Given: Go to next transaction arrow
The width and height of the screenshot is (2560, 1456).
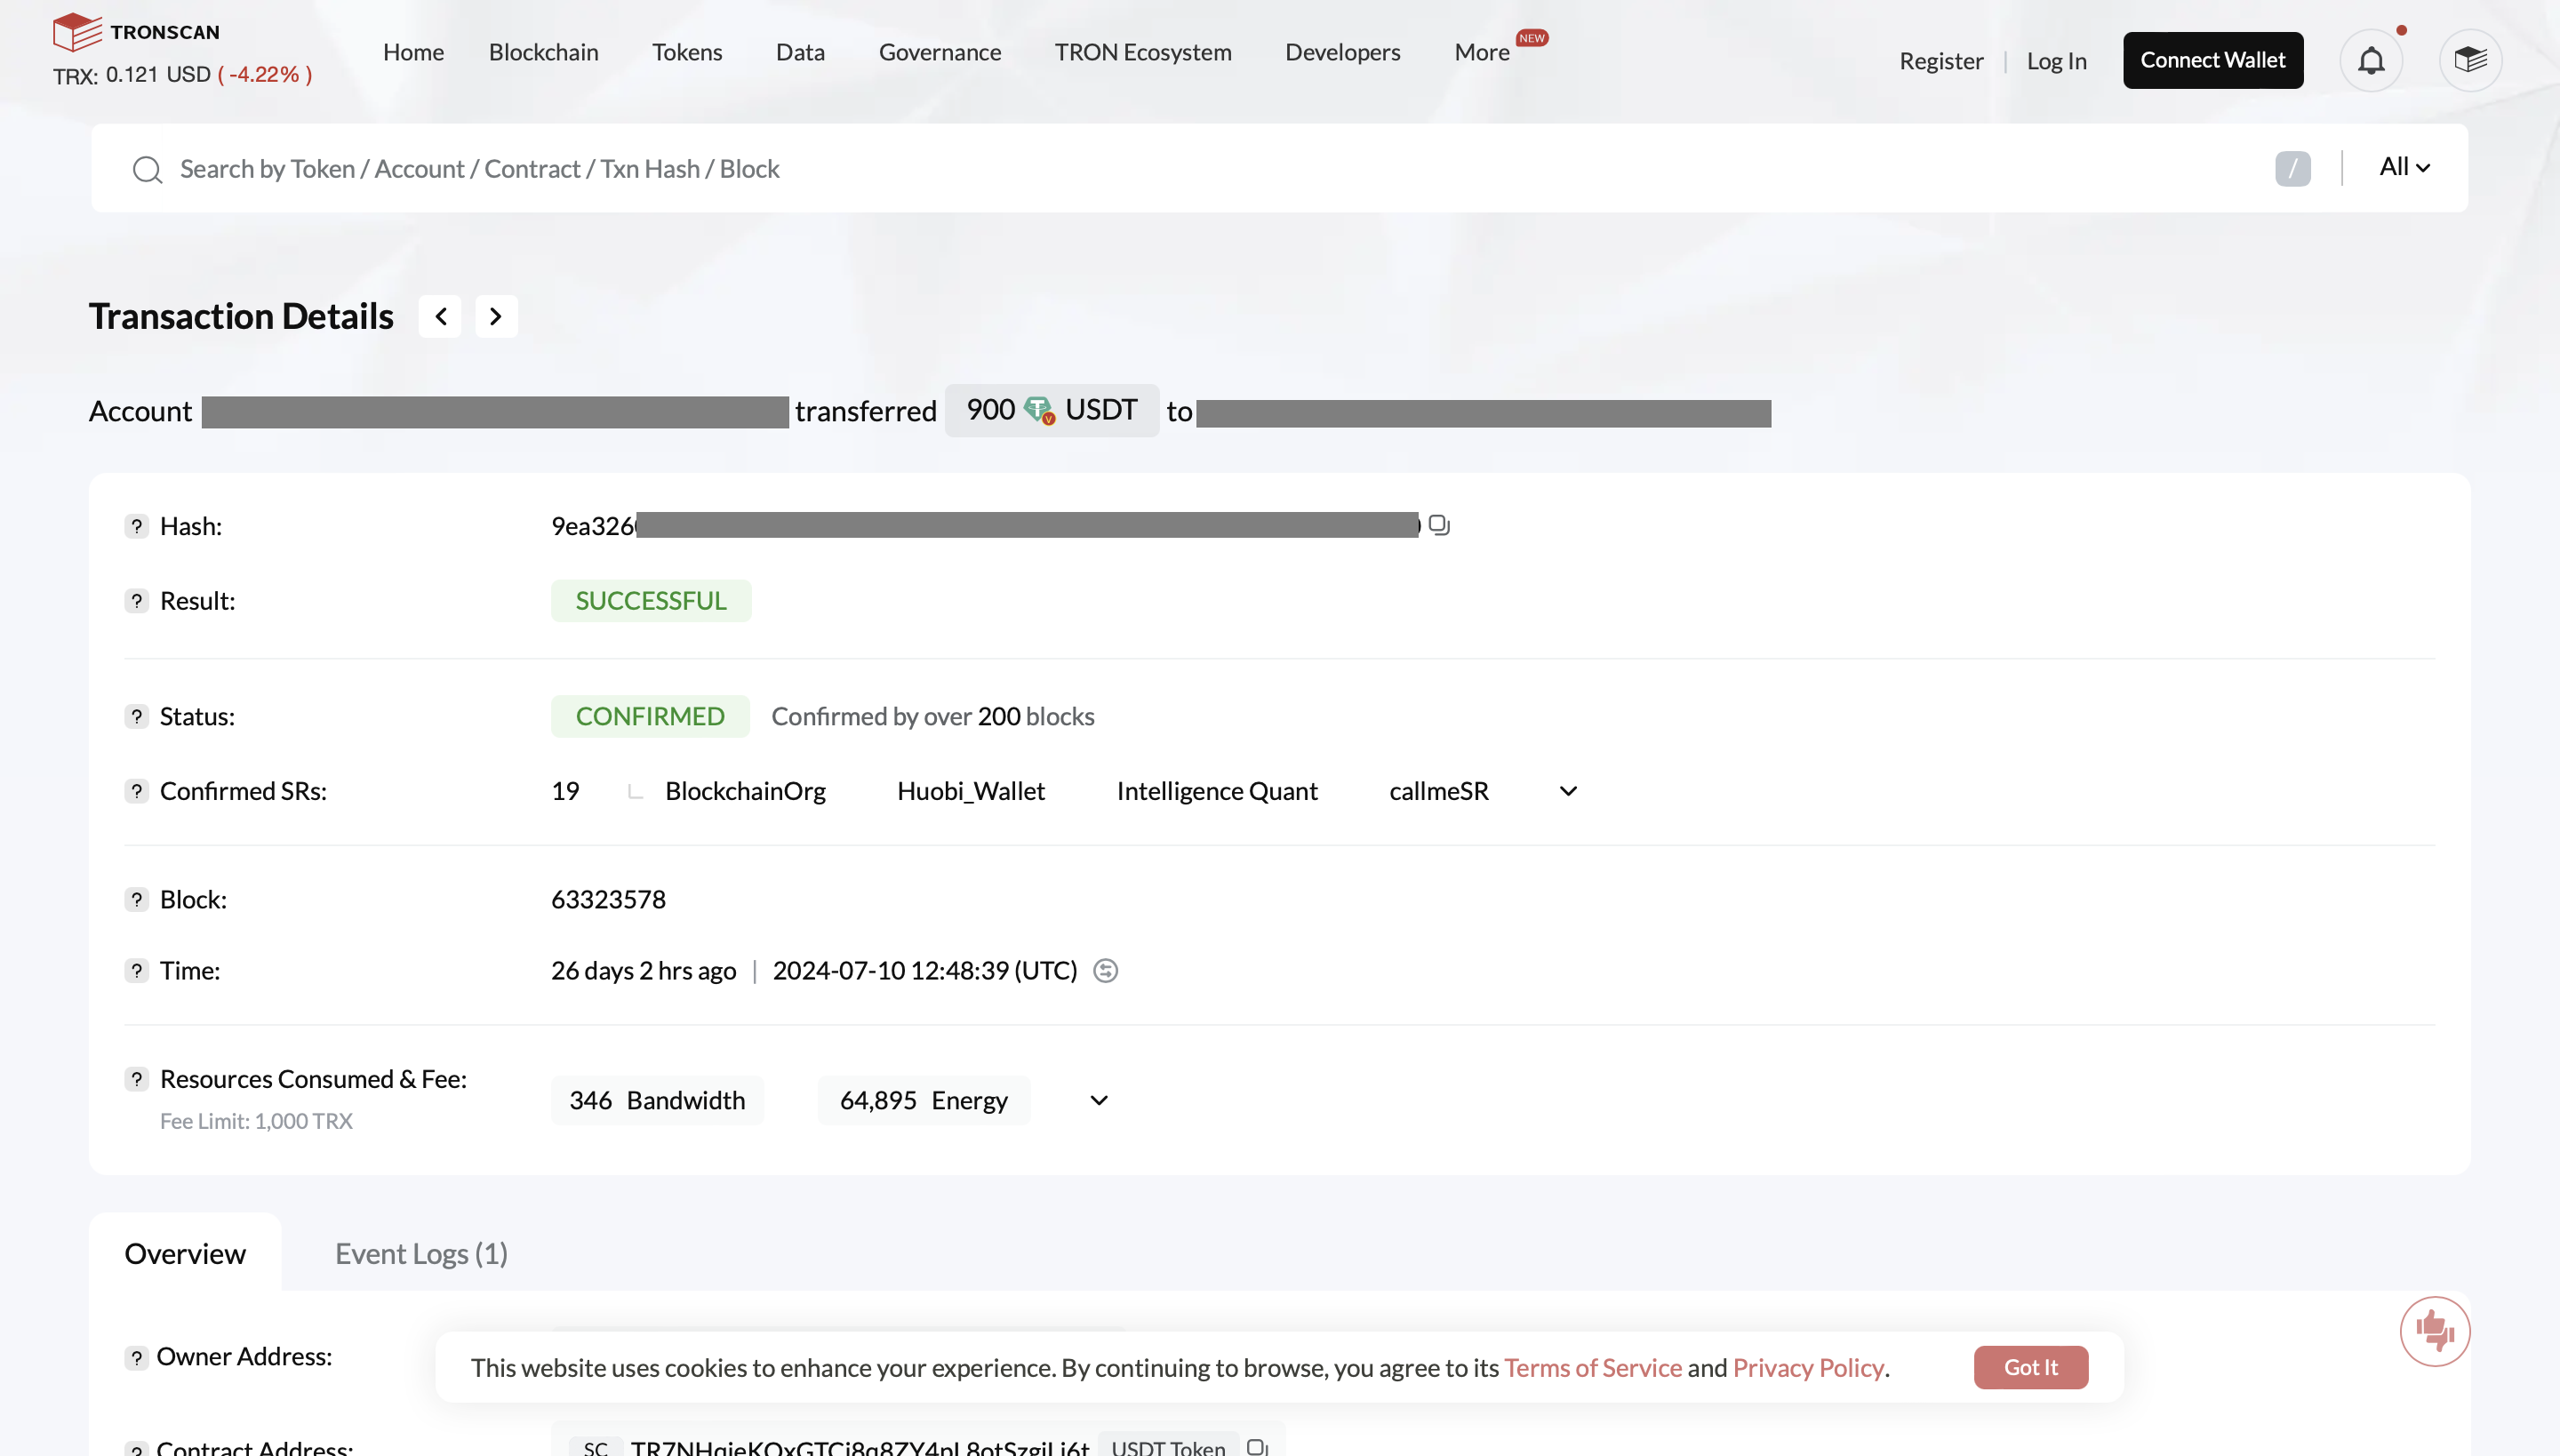Looking at the screenshot, I should click(496, 316).
